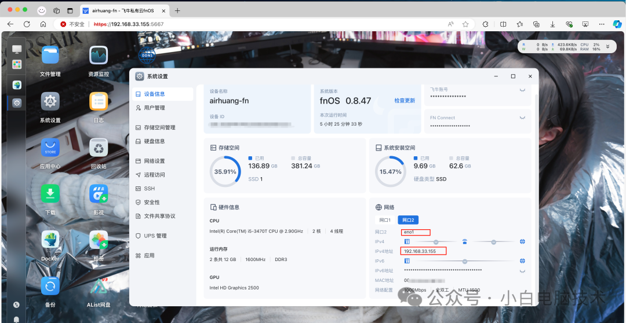Click the Edge home button

tap(43, 24)
